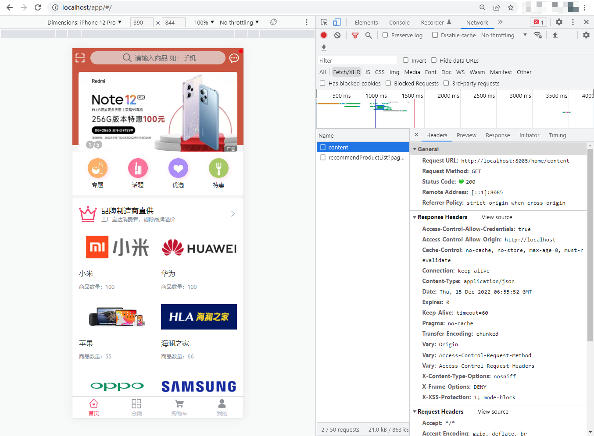594x436 pixels.
Task: Check the Invert filter checkbox
Action: [x=405, y=60]
